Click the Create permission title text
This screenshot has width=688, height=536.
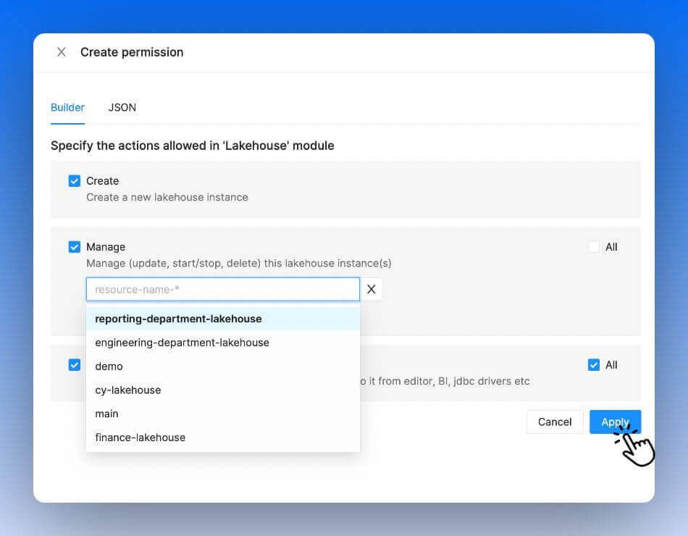[132, 52]
